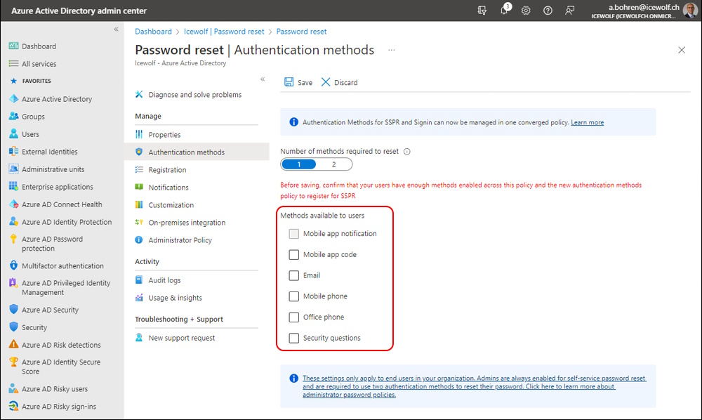This screenshot has height=420, width=702.
Task: Check the Email method checkbox
Action: [x=293, y=275]
